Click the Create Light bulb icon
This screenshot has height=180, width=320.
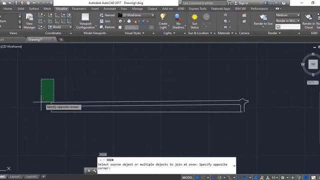click(x=163, y=17)
